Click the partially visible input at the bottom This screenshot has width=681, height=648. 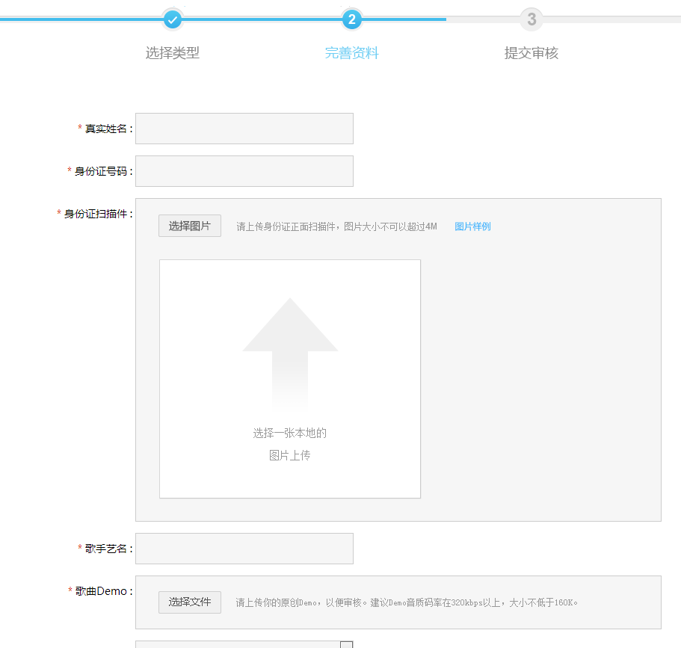[239, 644]
